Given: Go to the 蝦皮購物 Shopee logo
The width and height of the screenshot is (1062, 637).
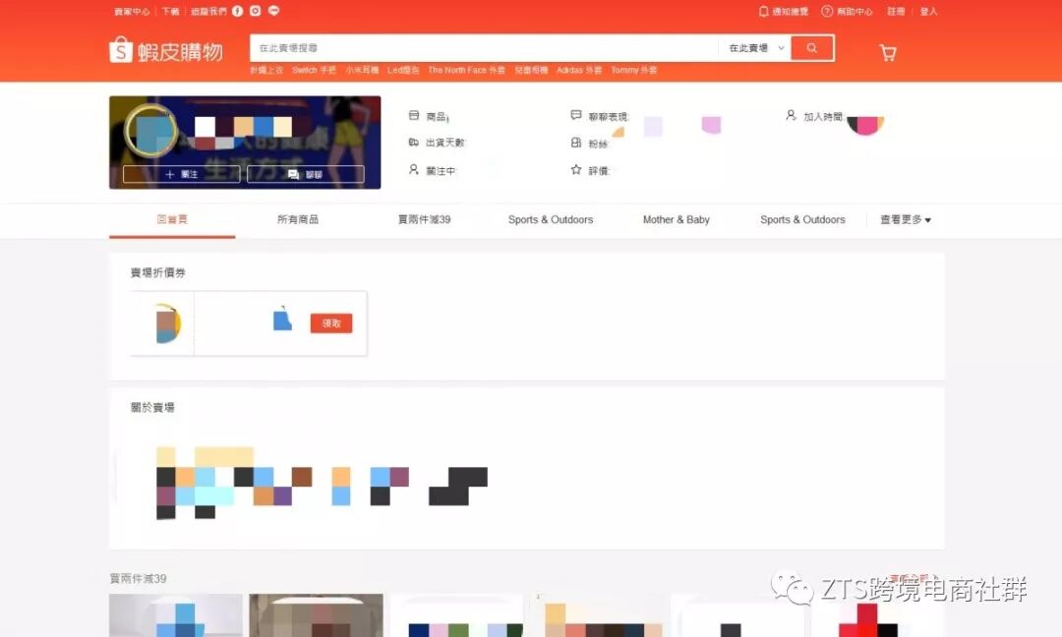Looking at the screenshot, I should point(166,51).
